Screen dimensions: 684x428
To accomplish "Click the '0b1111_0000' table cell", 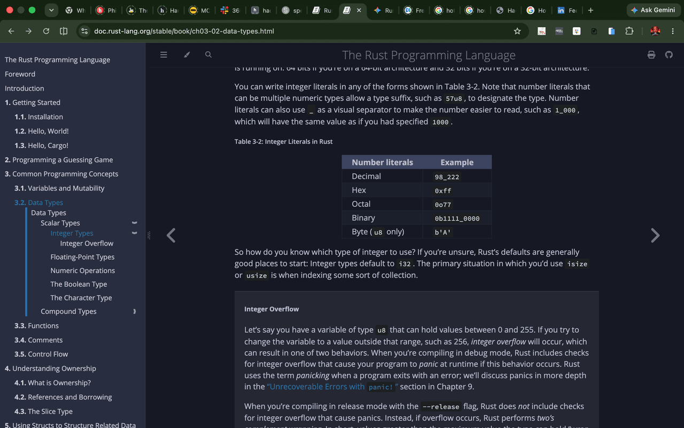I will pos(457,218).
